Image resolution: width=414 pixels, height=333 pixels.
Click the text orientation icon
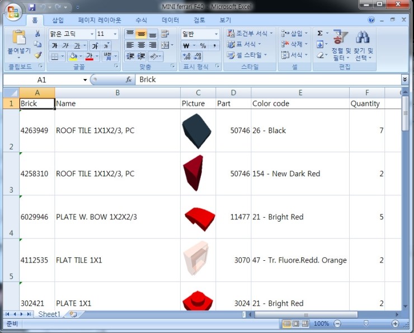[x=154, y=57]
